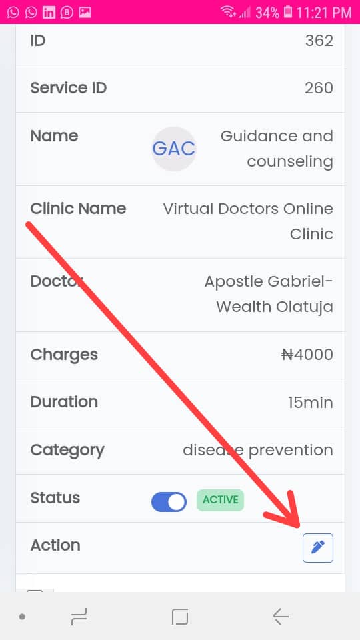
Task: Toggle the Status switch off
Action: tap(169, 501)
